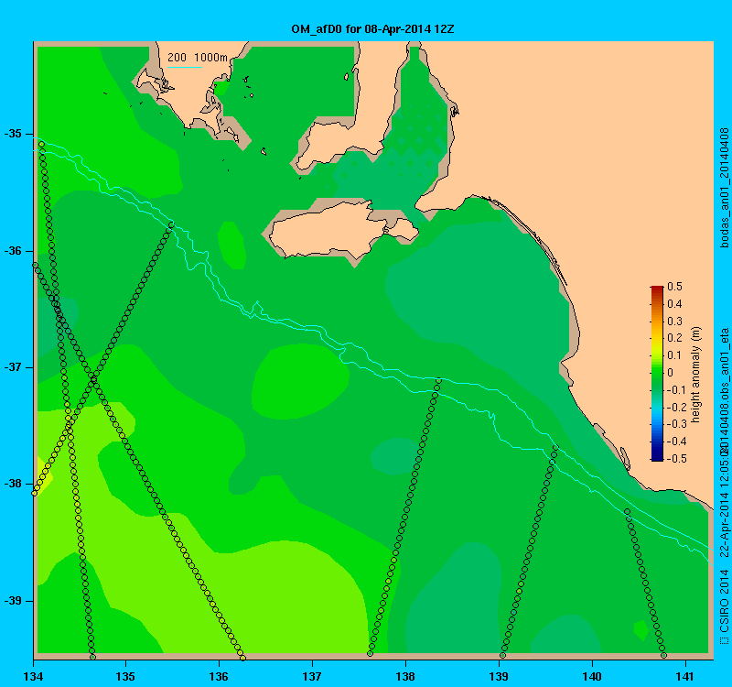Click colorbar value -0.3
The image size is (732, 687).
676,424
